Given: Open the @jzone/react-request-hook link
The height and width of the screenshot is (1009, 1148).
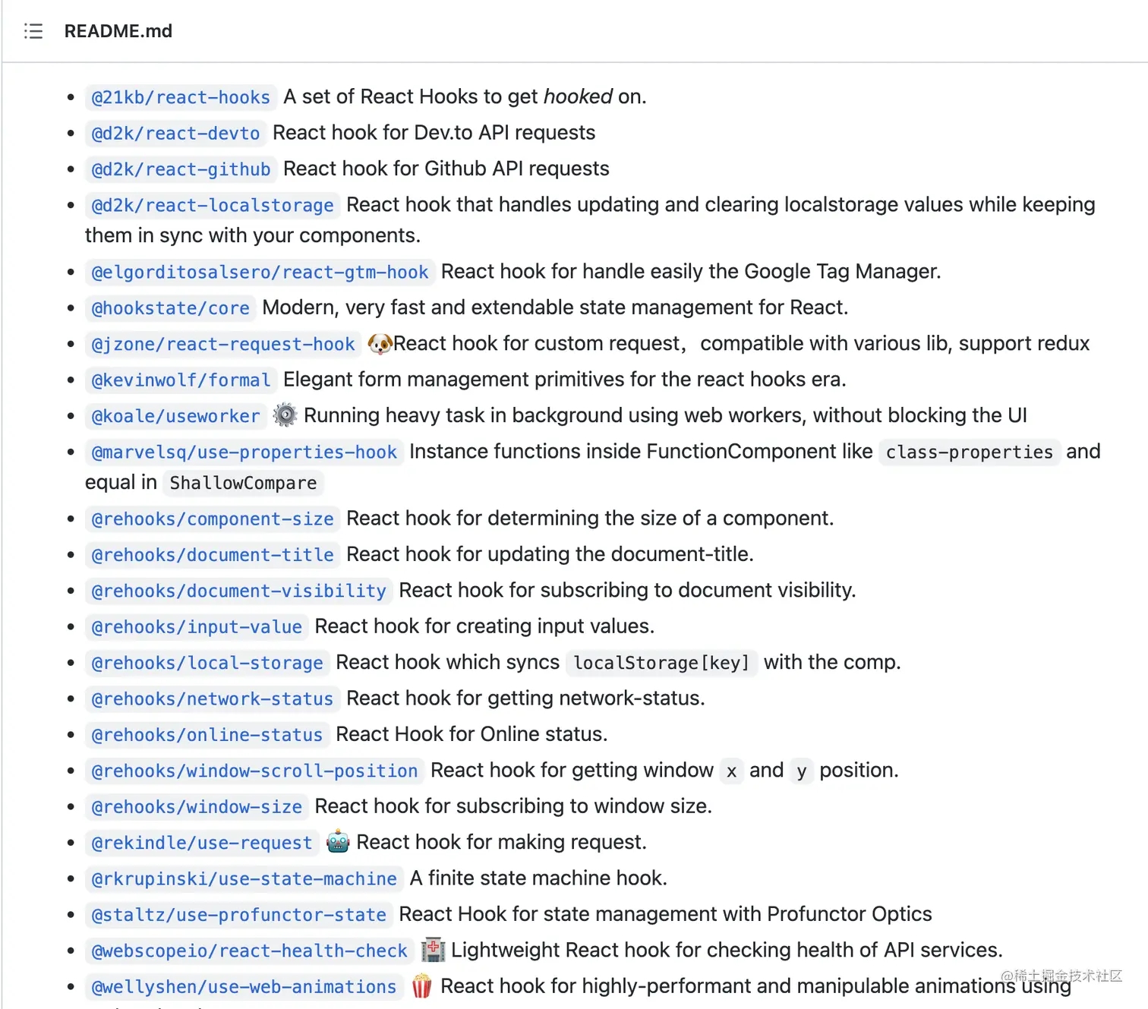Looking at the screenshot, I should click(x=222, y=344).
